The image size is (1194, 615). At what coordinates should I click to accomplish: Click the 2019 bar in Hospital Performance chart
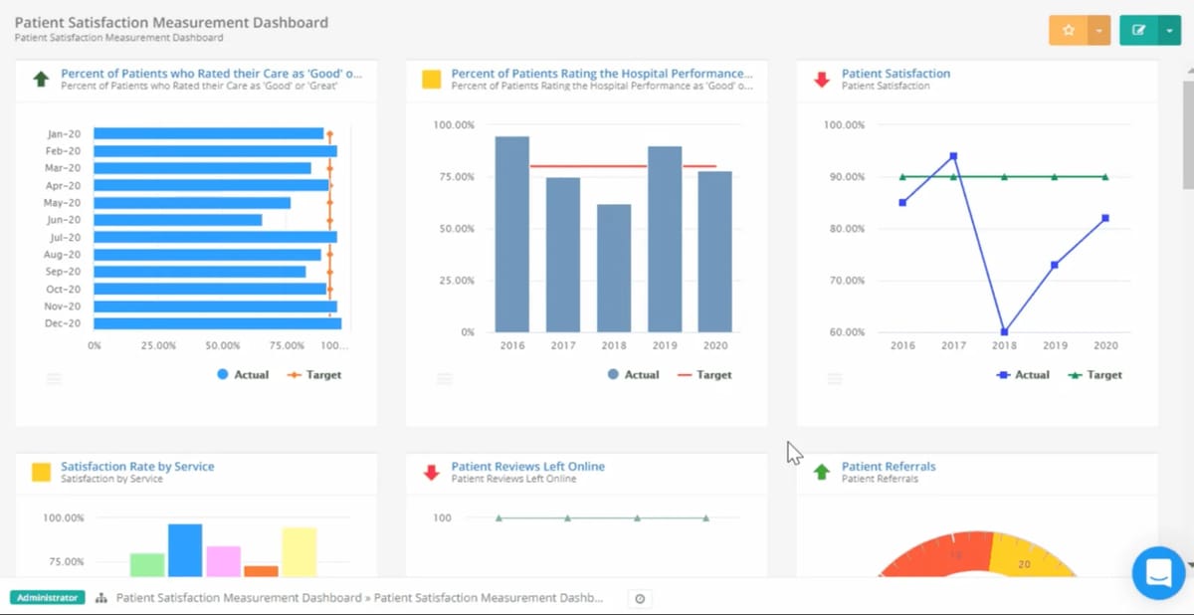point(665,239)
